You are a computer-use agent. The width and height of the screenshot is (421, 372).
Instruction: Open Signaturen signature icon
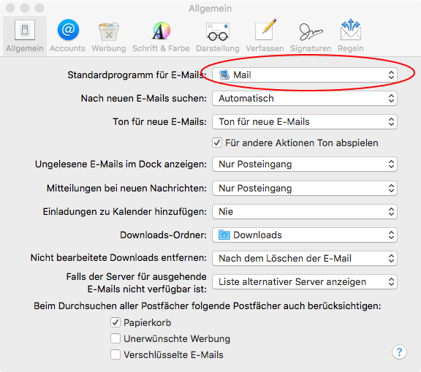coord(311,31)
